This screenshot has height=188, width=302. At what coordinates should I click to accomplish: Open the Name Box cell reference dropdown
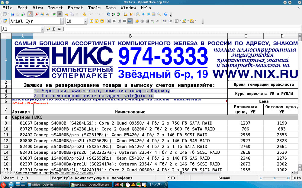[x=43, y=29]
